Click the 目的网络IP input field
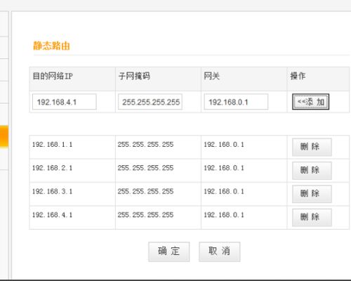The image size is (351, 281). (65, 102)
